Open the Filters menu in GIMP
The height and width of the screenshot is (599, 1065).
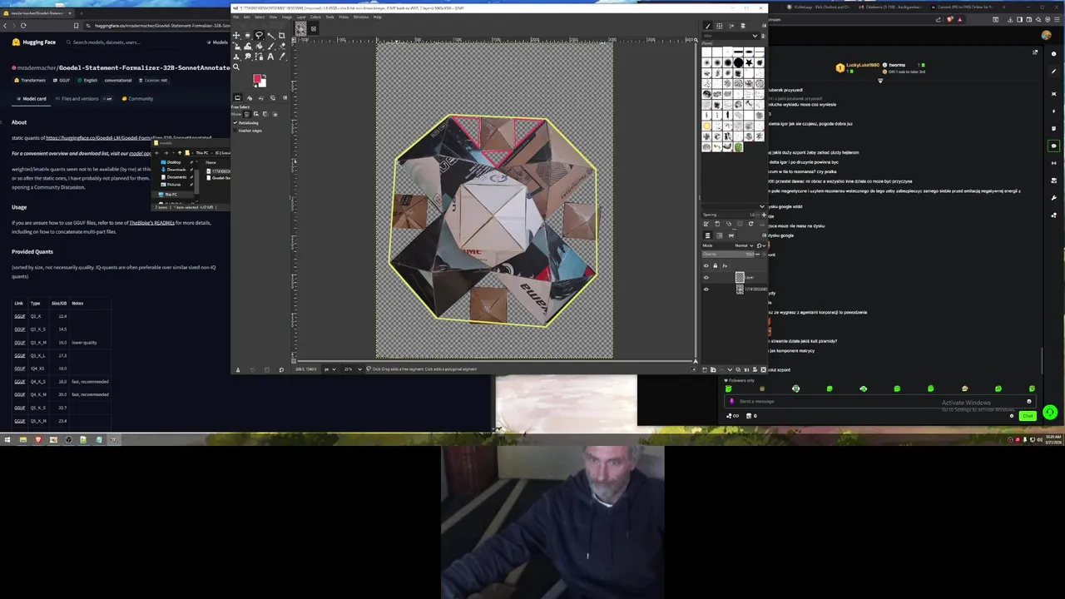tap(344, 17)
